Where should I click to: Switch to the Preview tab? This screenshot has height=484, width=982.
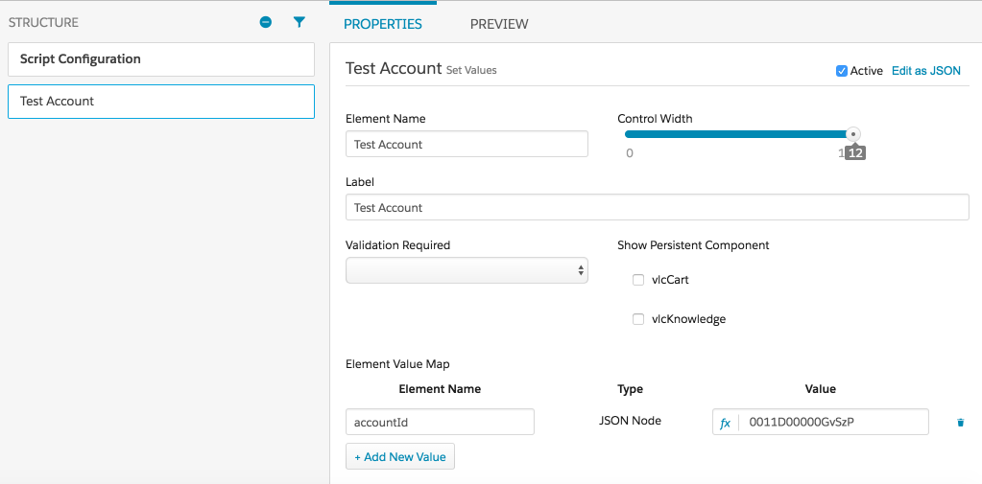coord(499,24)
